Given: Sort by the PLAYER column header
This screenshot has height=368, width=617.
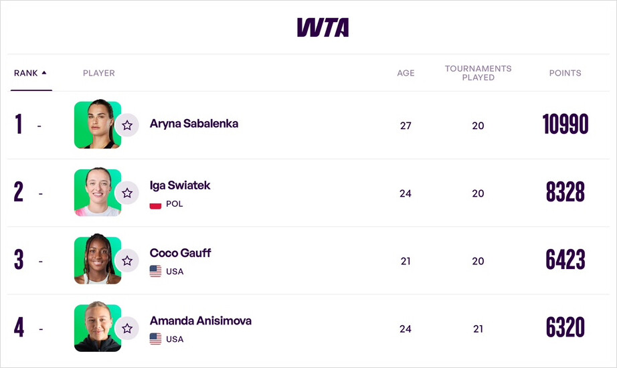Looking at the screenshot, I should pos(99,73).
